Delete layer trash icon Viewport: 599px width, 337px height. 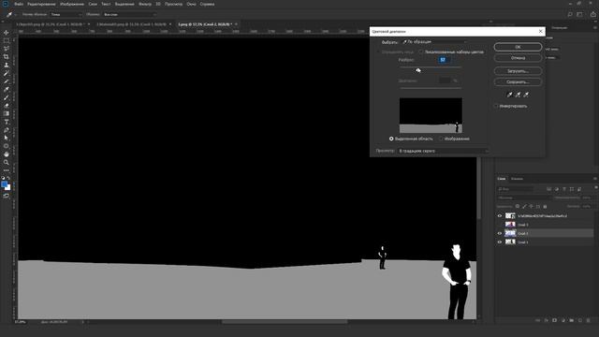tap(589, 320)
